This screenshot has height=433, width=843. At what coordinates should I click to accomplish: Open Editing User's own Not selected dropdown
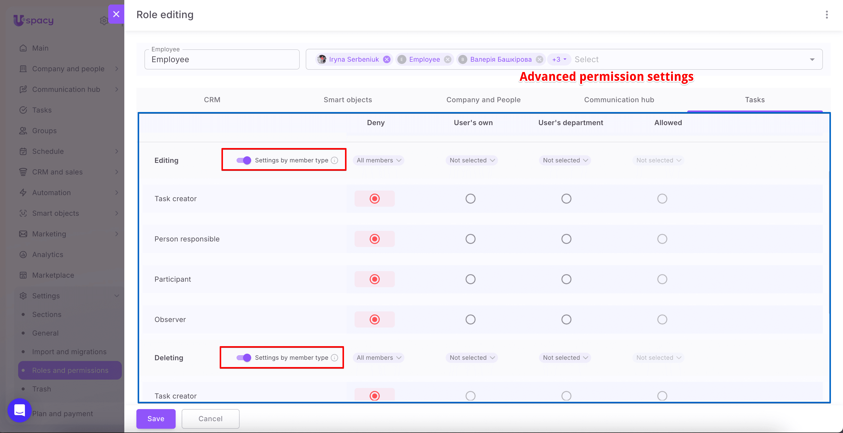(x=472, y=160)
